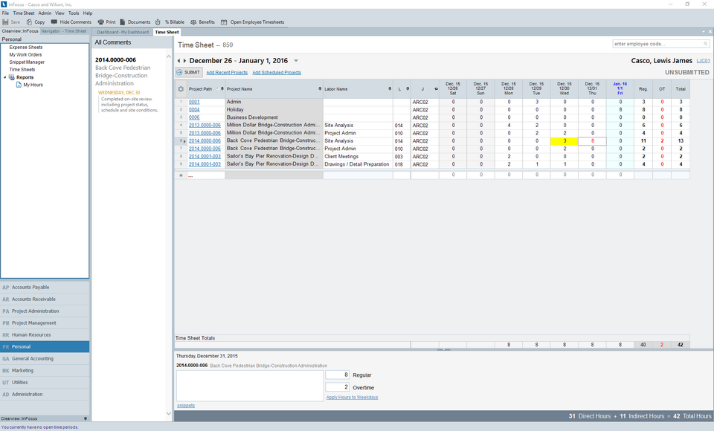Screen dimensions: 714x431
Task: Click the Hide Comments speech bubble icon
Action: (54, 22)
